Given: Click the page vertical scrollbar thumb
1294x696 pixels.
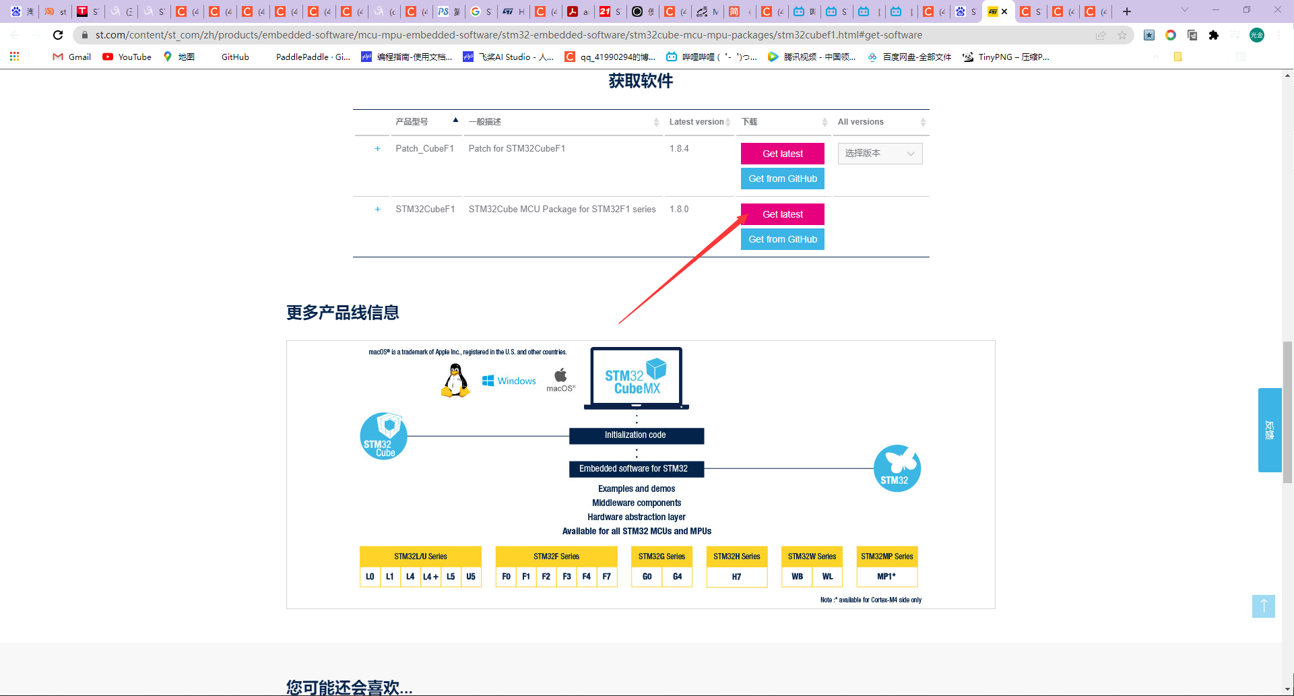Looking at the screenshot, I should [x=1287, y=412].
